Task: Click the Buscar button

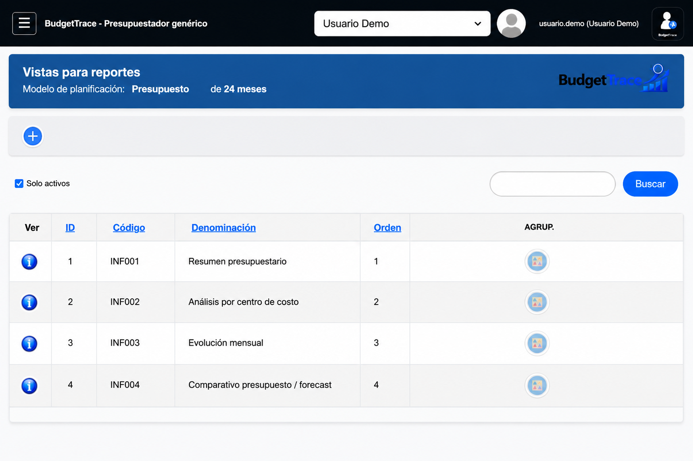Action: (x=650, y=184)
